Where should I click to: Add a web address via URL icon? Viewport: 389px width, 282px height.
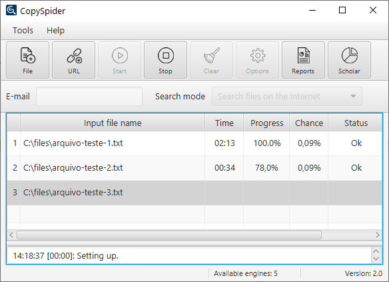pos(74,60)
